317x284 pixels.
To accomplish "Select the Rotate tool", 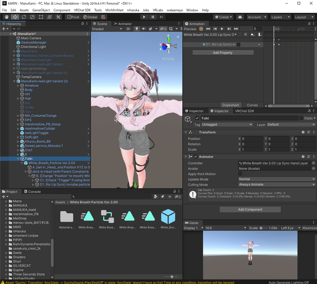I will (x=24, y=17).
